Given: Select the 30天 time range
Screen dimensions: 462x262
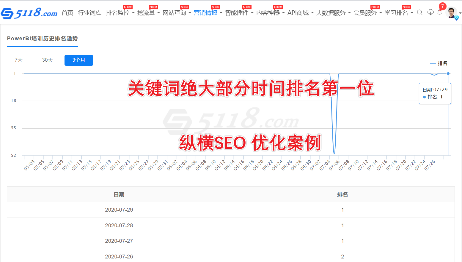Looking at the screenshot, I should pos(47,60).
